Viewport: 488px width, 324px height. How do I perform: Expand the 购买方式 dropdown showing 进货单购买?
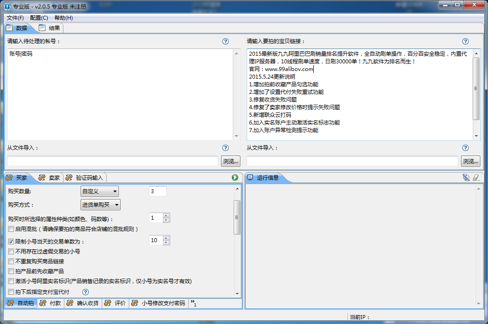(100, 205)
